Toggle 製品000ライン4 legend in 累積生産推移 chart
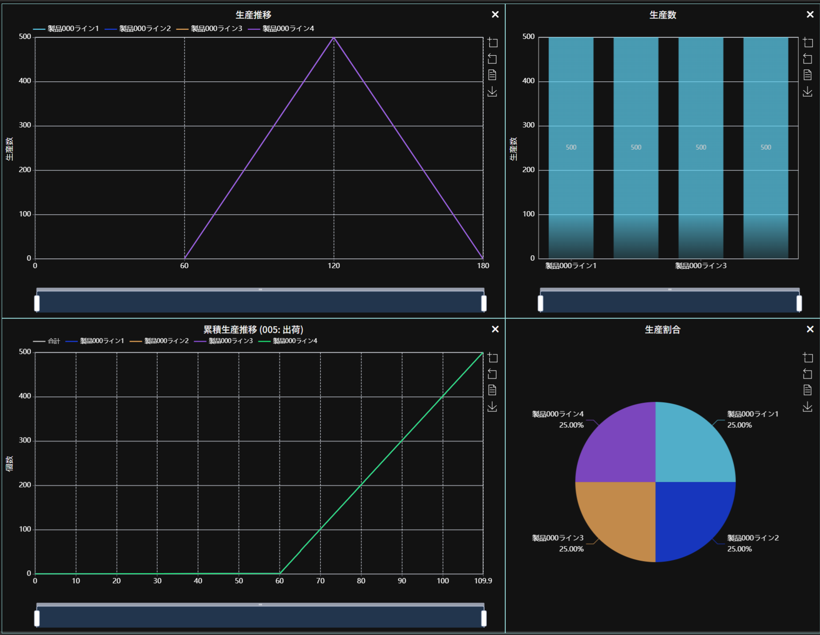The image size is (820, 635). pyautogui.click(x=288, y=341)
